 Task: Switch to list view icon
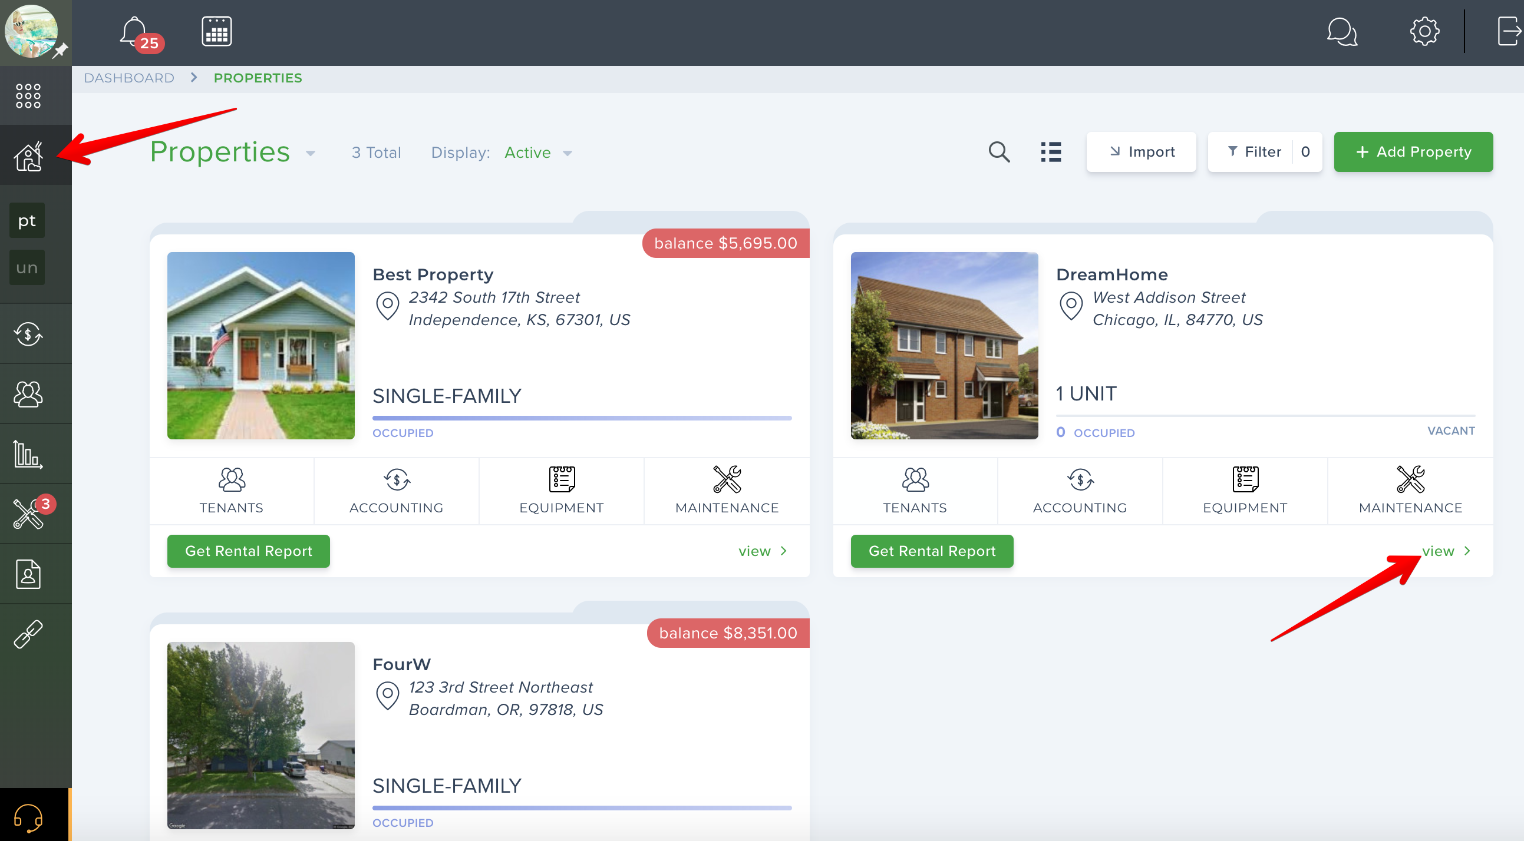(1051, 152)
